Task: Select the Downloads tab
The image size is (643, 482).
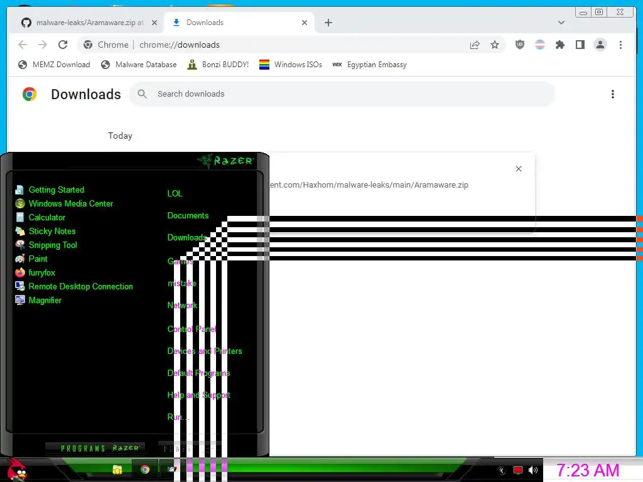Action: click(x=239, y=23)
